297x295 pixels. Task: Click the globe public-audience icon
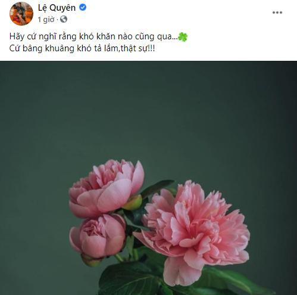[64, 19]
